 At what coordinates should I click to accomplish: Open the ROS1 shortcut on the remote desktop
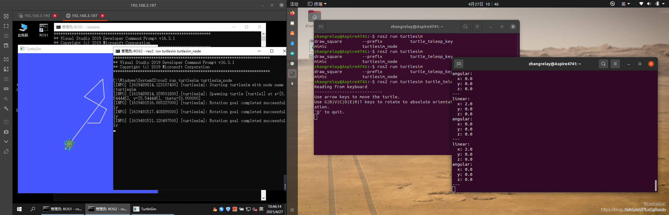coord(44,30)
